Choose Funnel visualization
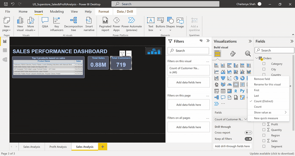Viewport: 295px width, 156px height. click(223, 78)
